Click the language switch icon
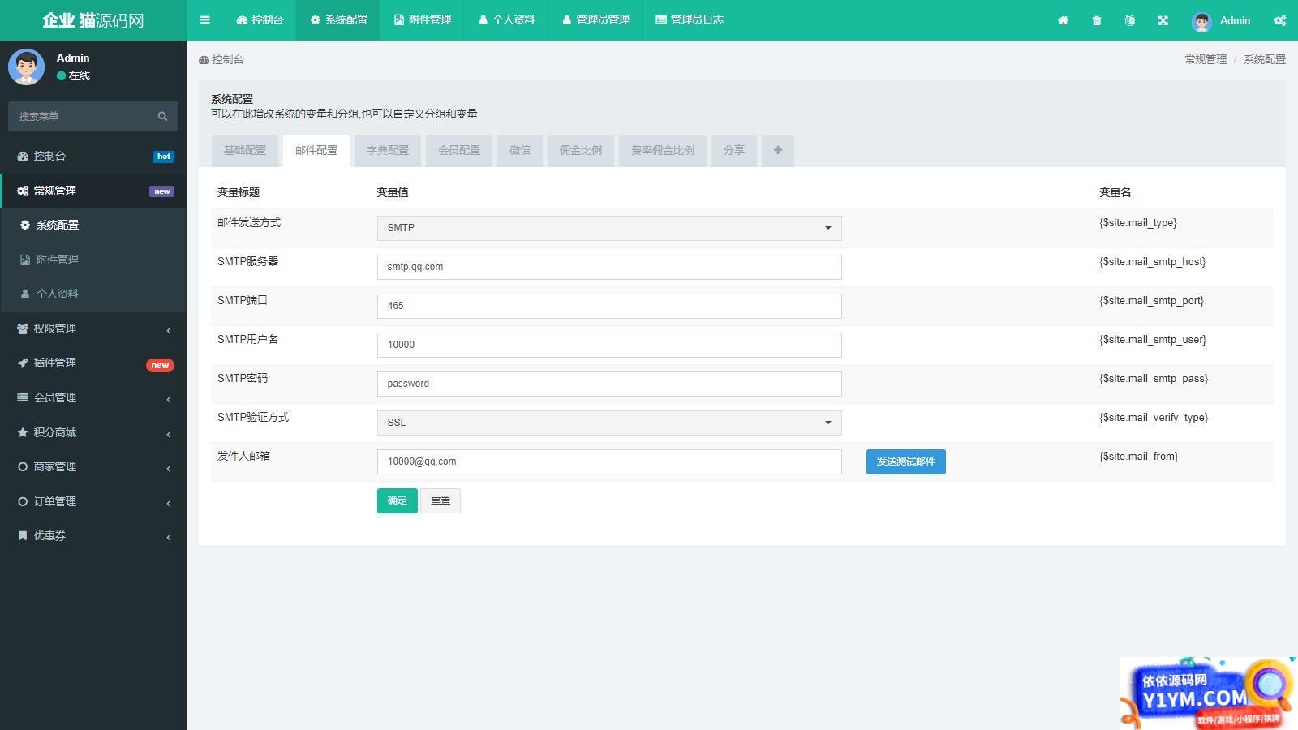This screenshot has height=730, width=1298. click(1129, 20)
